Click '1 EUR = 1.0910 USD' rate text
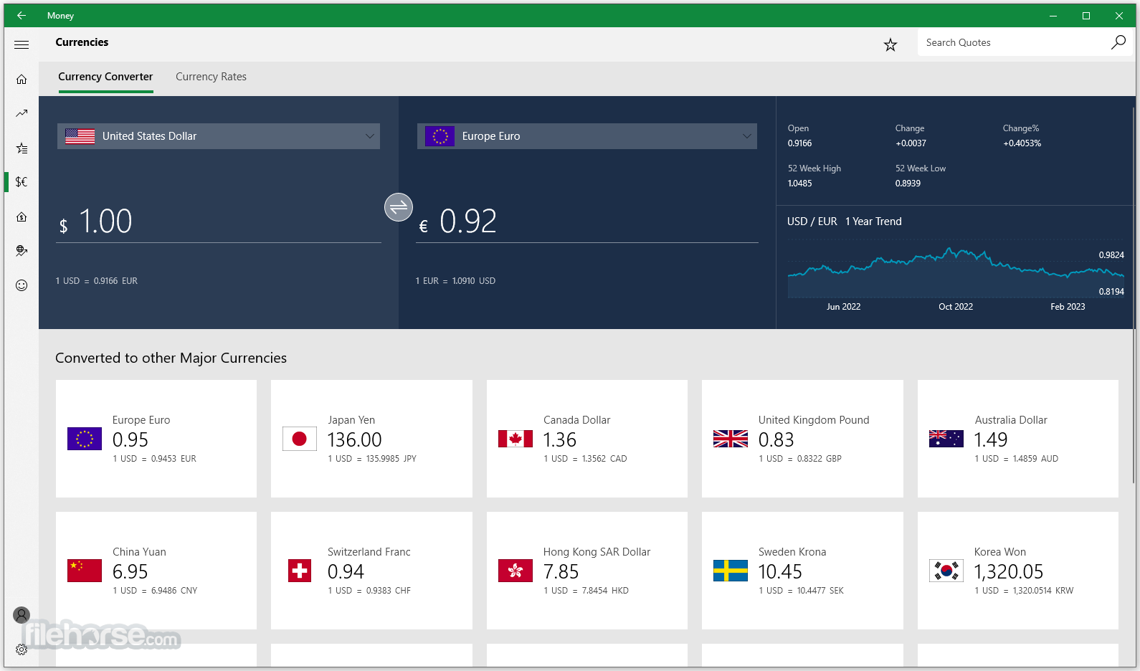The height and width of the screenshot is (671, 1140). pos(455,281)
